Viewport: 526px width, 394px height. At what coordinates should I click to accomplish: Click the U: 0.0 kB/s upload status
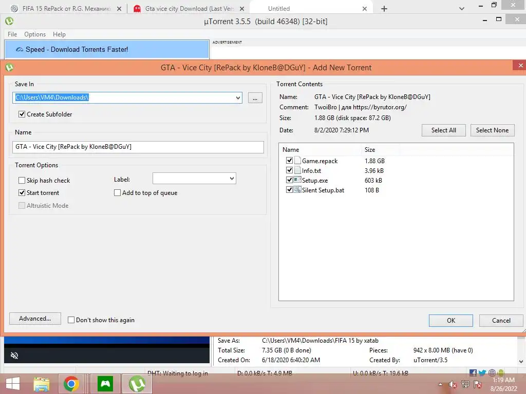coord(381,373)
